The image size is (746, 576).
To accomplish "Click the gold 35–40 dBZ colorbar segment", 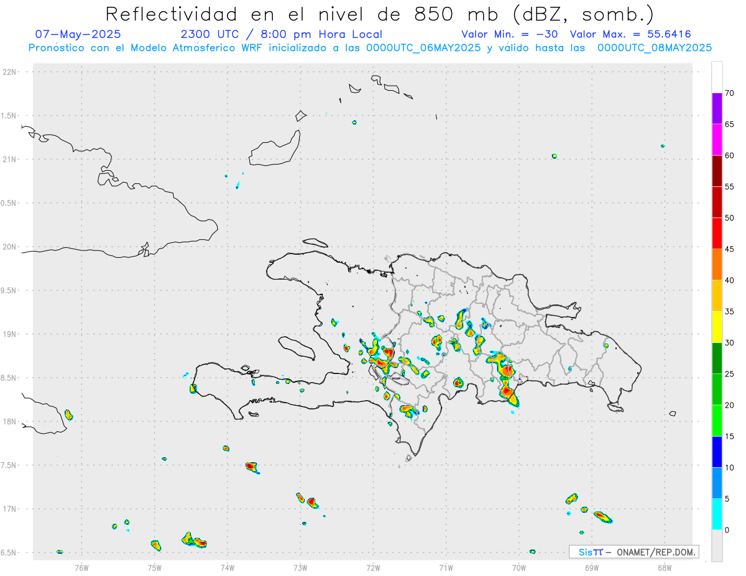I will pos(717,296).
